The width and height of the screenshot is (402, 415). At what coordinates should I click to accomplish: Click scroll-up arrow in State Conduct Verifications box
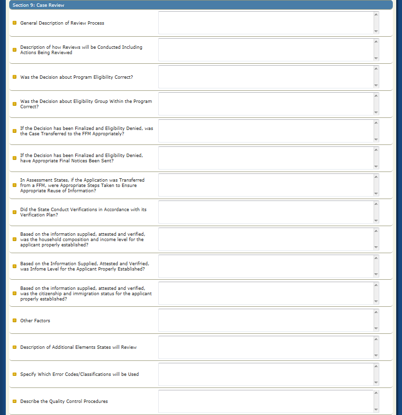point(376,203)
